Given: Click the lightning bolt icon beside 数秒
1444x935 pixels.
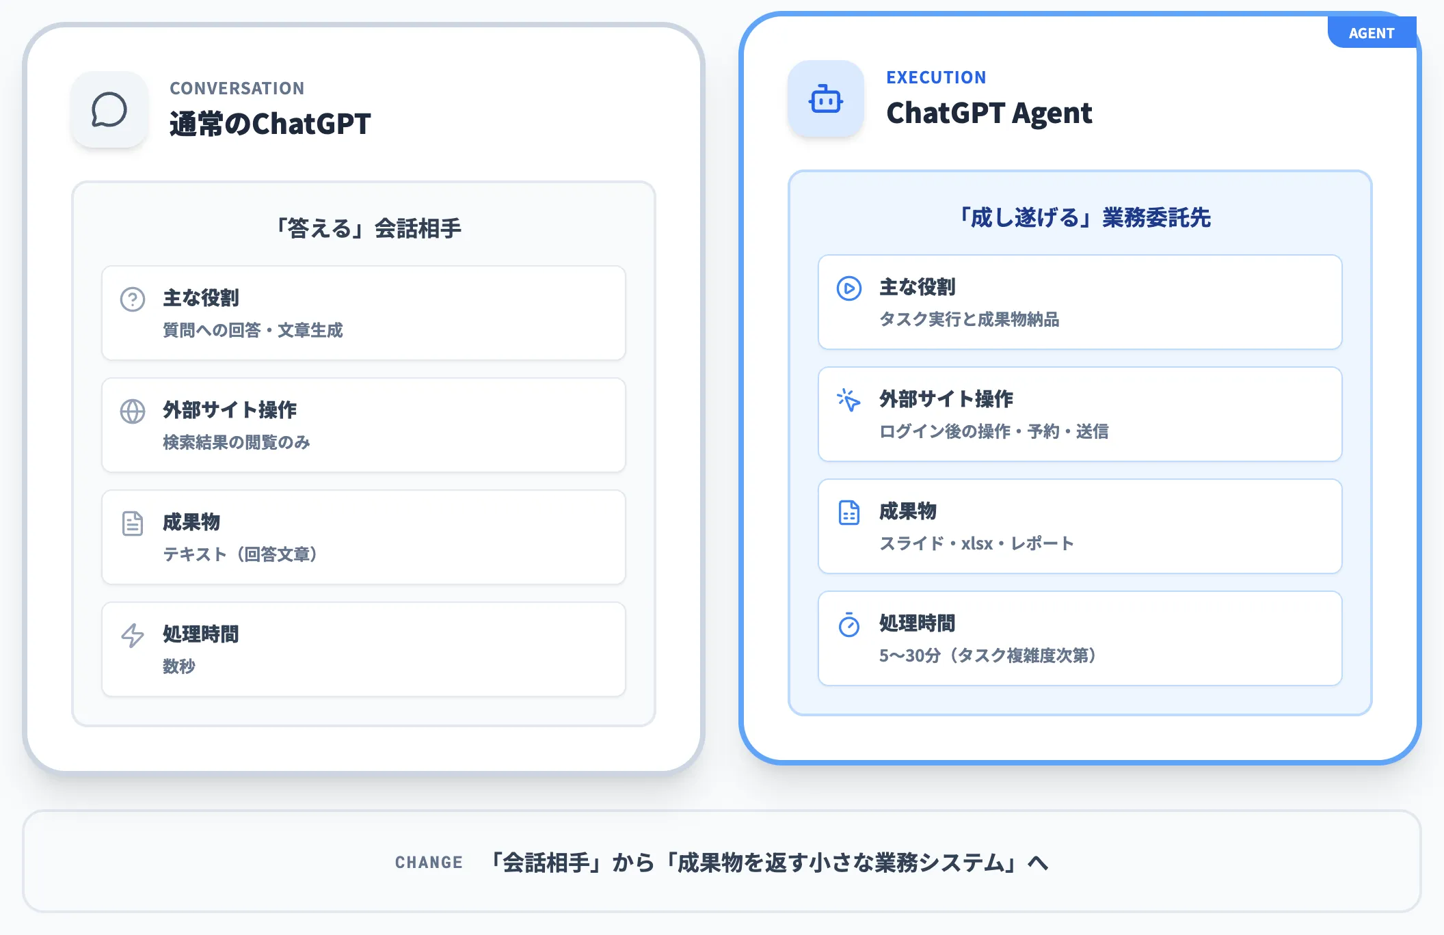Looking at the screenshot, I should point(133,636).
